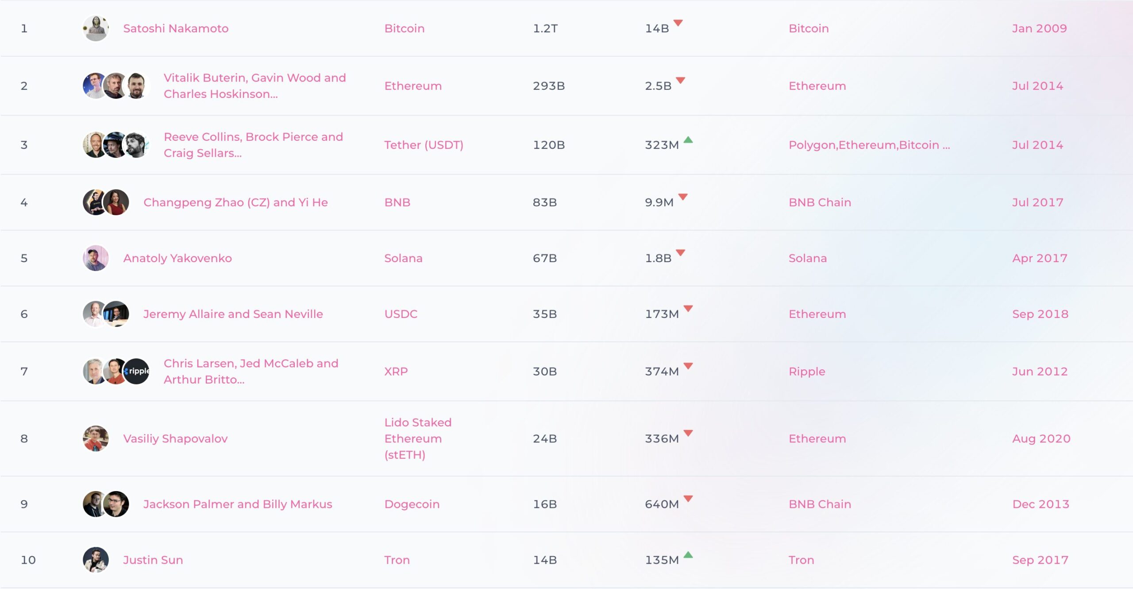Click the red down arrow next to 14B volume

tap(678, 23)
